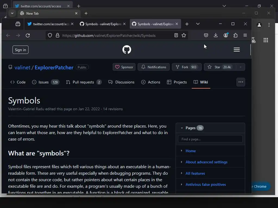278x208 pixels.
Task: Open Firefox application menu
Action: [245, 35]
